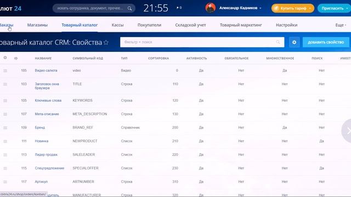Click the ARTNUMBER code cell
Image resolution: width=351 pixels, height=197 pixels.
point(83,182)
